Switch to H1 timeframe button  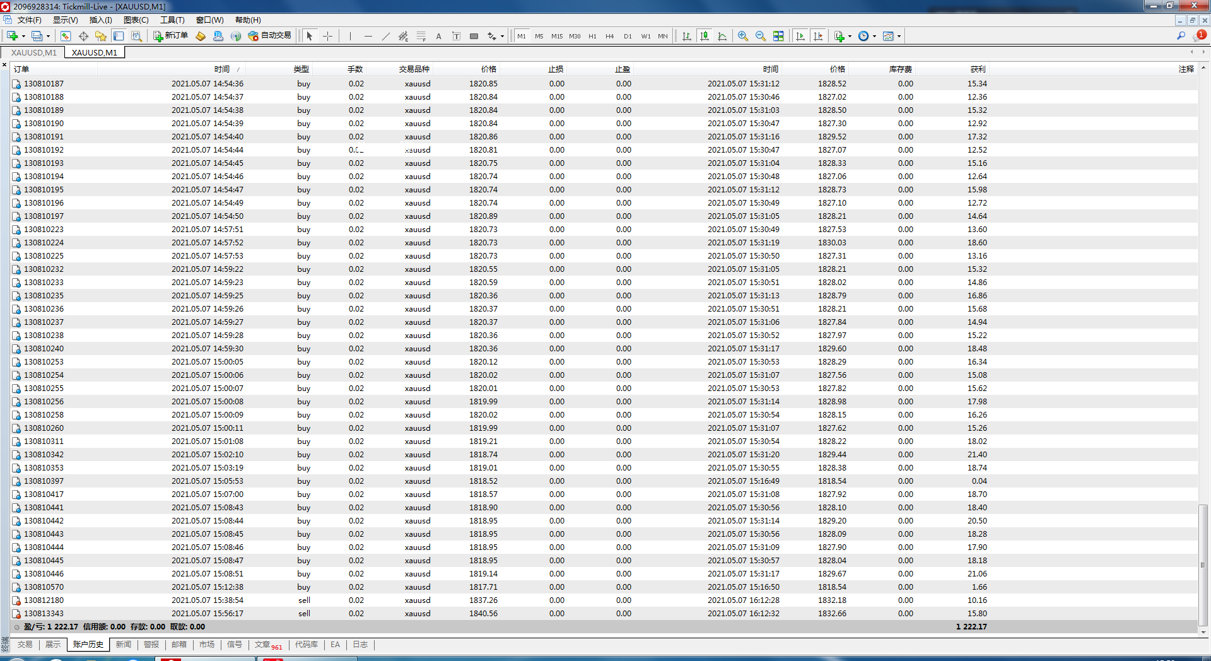(592, 37)
